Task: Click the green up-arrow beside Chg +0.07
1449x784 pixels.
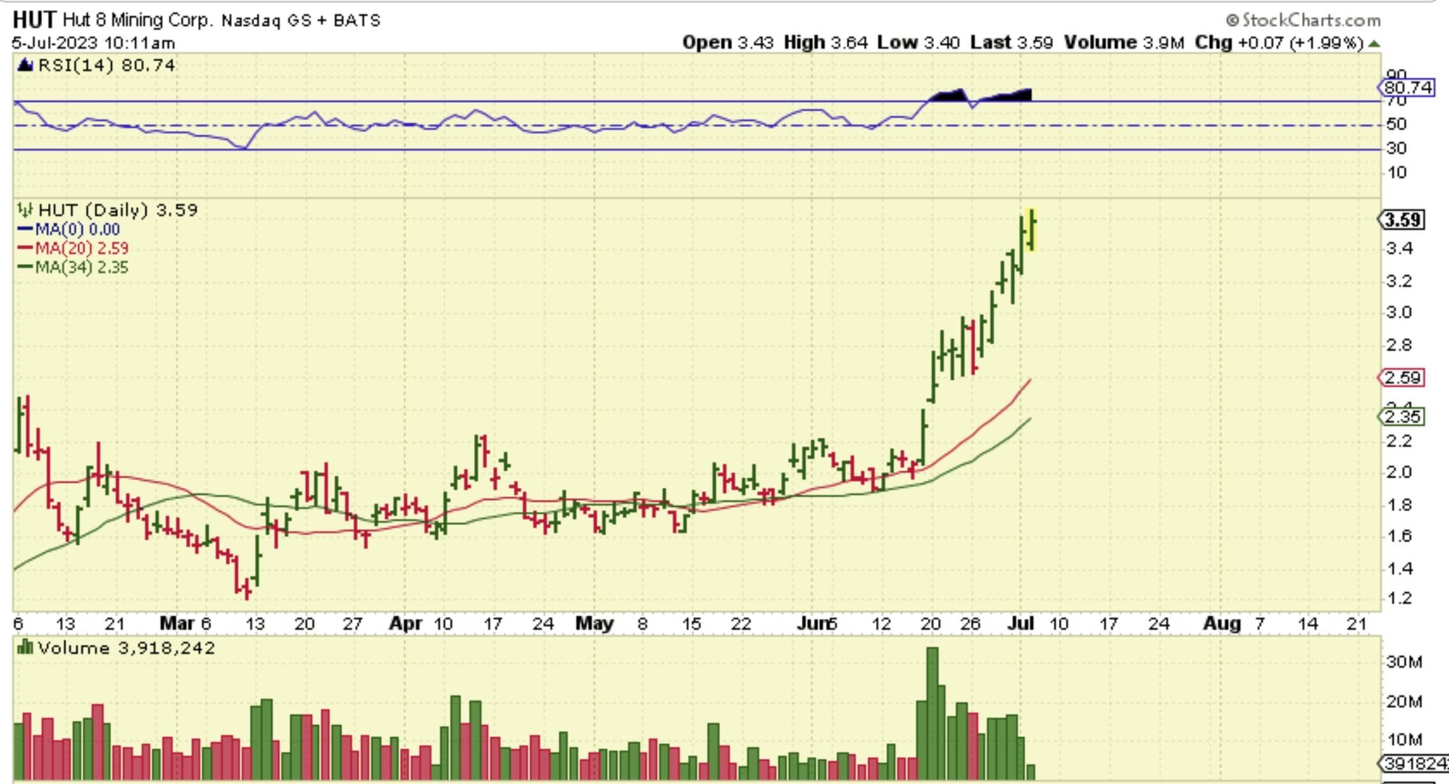Action: click(1374, 43)
